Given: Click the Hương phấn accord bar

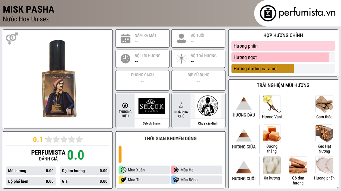Looking at the screenshot, I should 283,46.
